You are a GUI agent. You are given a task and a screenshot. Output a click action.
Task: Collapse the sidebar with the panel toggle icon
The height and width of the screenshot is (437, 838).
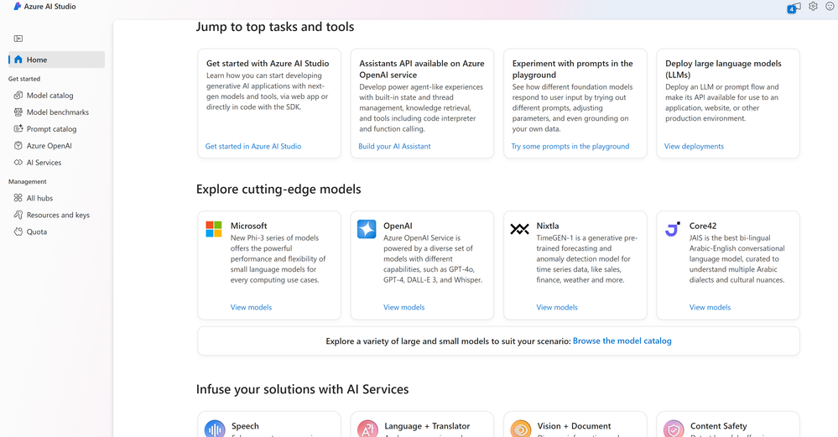click(18, 39)
